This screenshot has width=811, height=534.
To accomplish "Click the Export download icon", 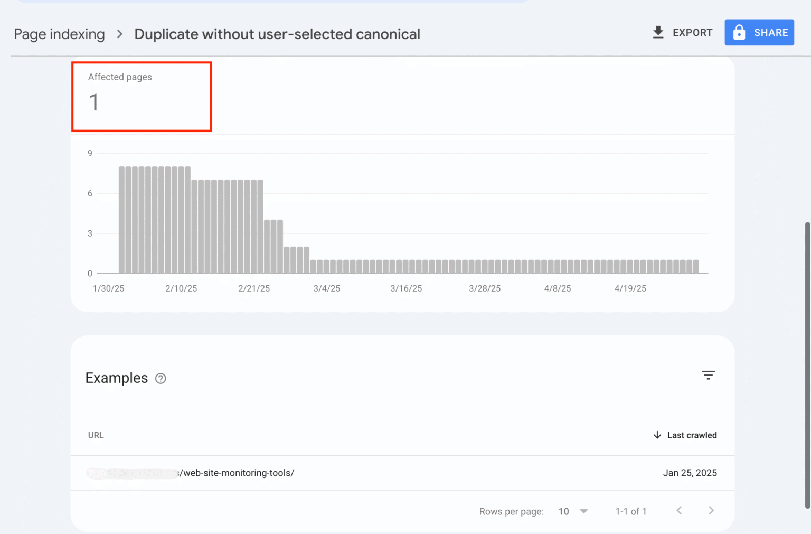I will click(658, 32).
